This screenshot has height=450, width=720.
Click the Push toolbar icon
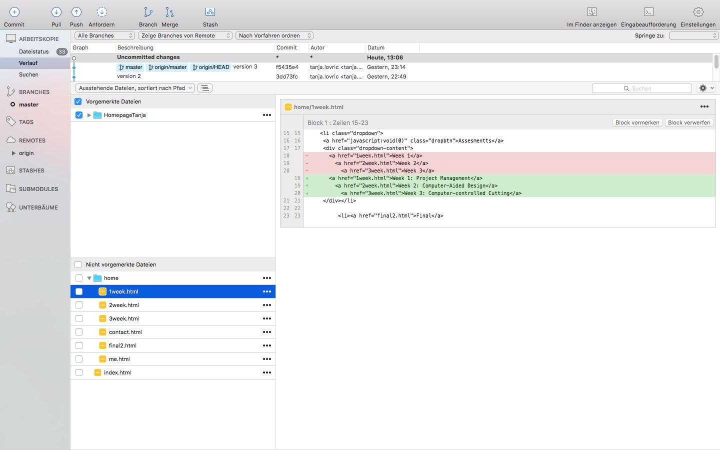point(76,12)
